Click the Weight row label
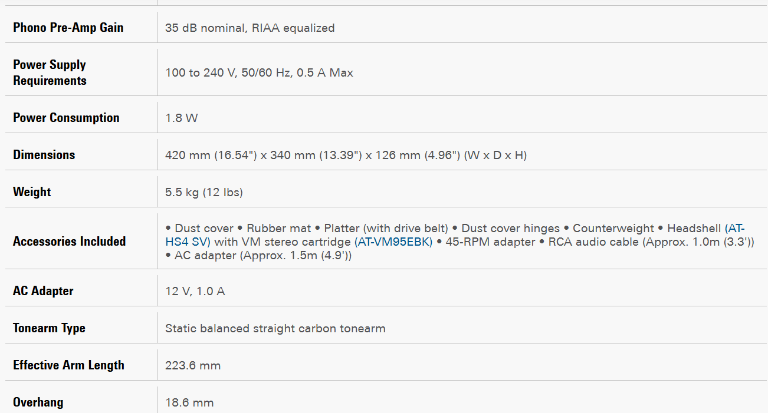Screen dimensions: 768x413 (32, 192)
